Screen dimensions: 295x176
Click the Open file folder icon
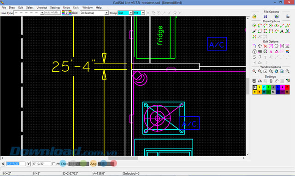coord(254,17)
